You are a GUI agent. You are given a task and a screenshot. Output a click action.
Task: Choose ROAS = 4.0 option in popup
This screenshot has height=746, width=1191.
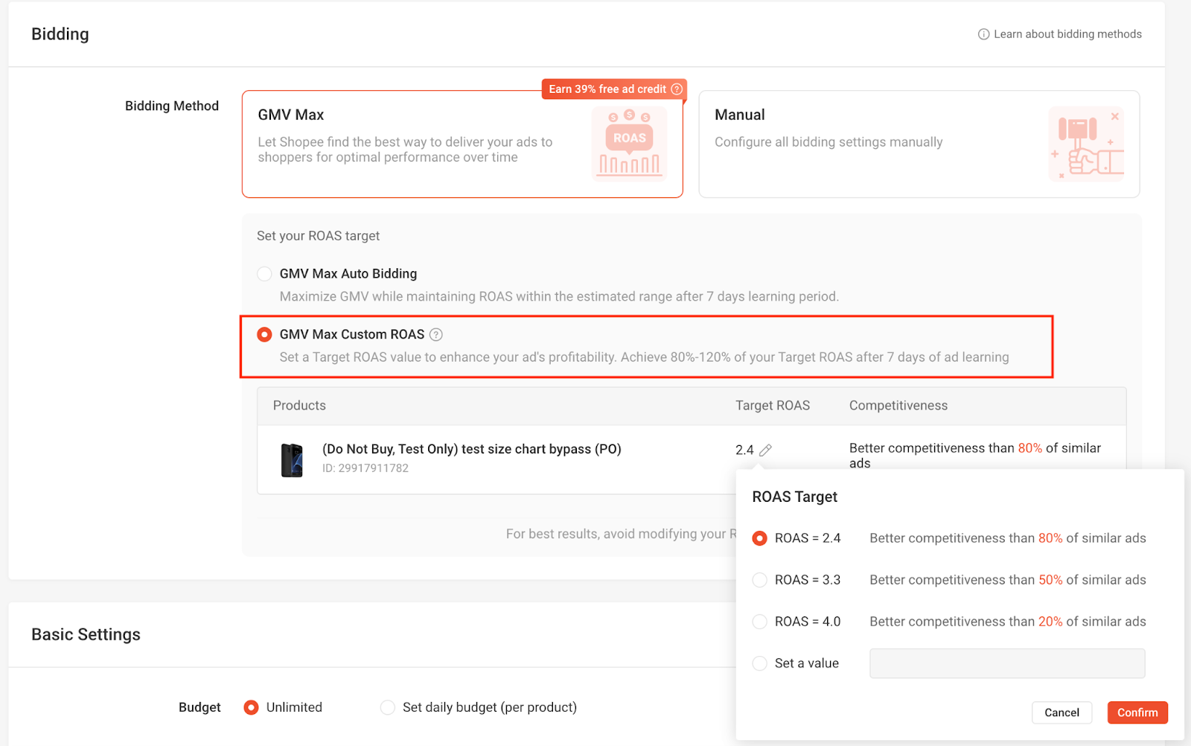759,622
